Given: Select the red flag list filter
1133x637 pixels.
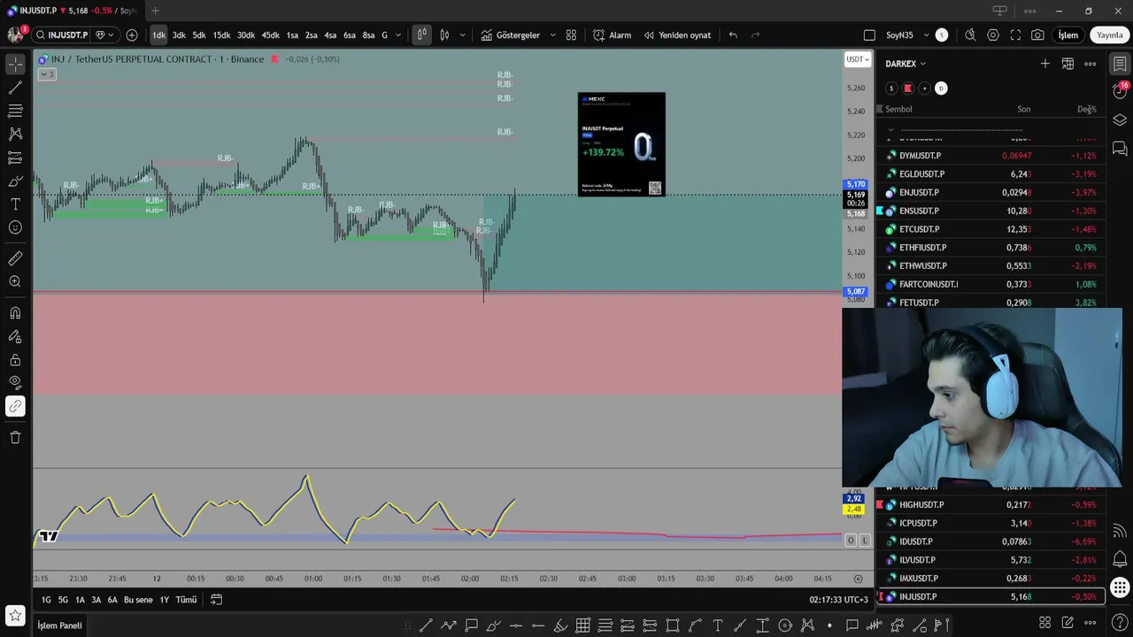Looking at the screenshot, I should click(907, 88).
